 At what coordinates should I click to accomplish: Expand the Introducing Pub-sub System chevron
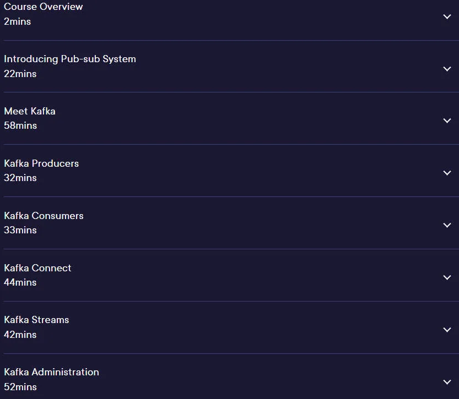[x=447, y=69]
